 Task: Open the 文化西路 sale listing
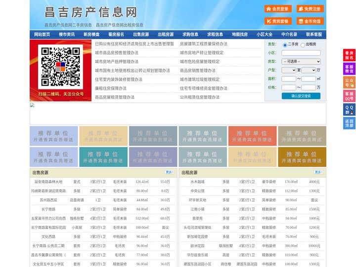click(48, 236)
